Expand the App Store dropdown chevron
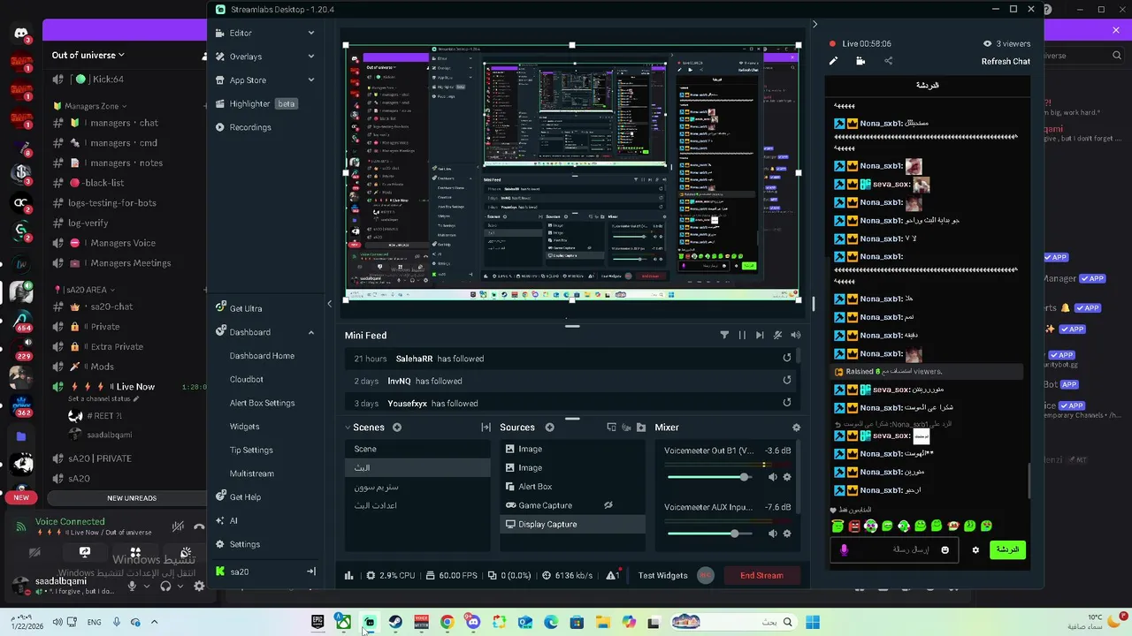Image resolution: width=1132 pixels, height=636 pixels. (x=310, y=80)
